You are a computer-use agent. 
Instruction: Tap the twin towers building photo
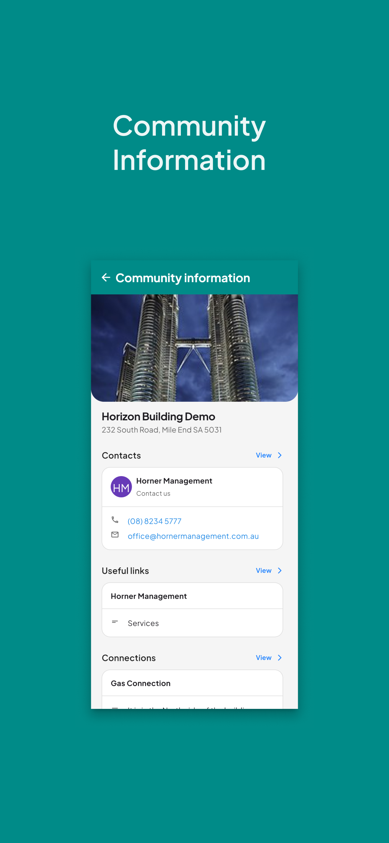coord(194,348)
